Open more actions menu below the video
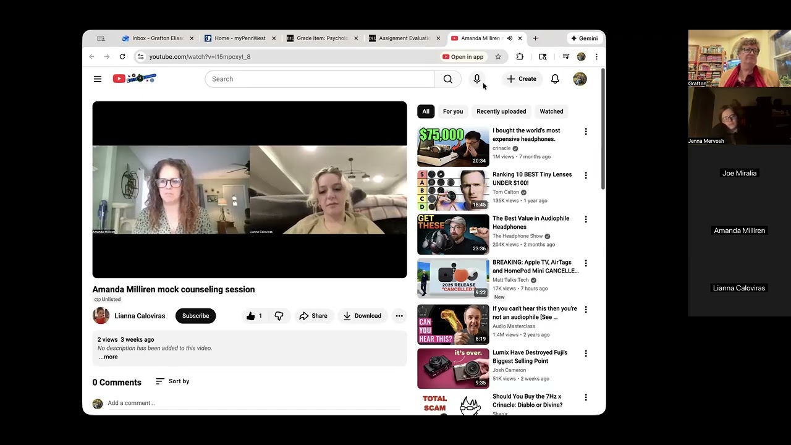 coord(399,316)
